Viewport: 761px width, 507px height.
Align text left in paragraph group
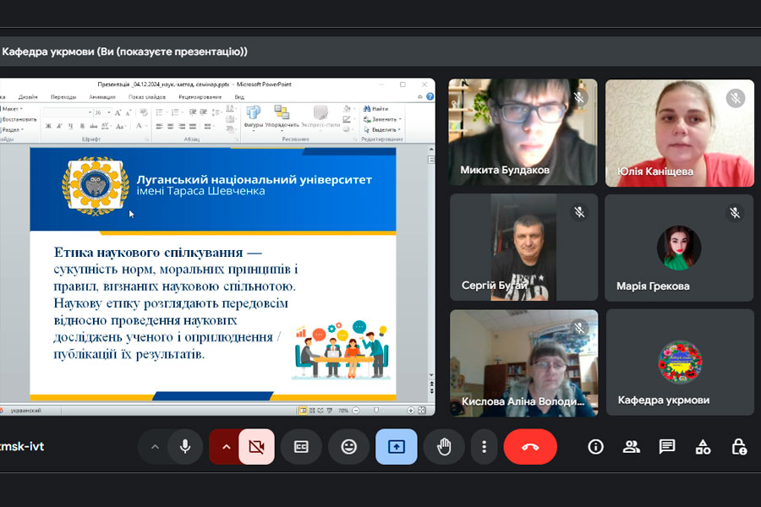click(159, 126)
